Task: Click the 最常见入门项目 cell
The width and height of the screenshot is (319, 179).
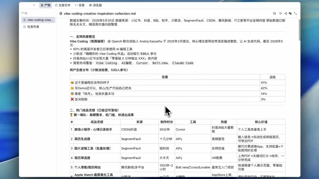Action: click(x=224, y=167)
